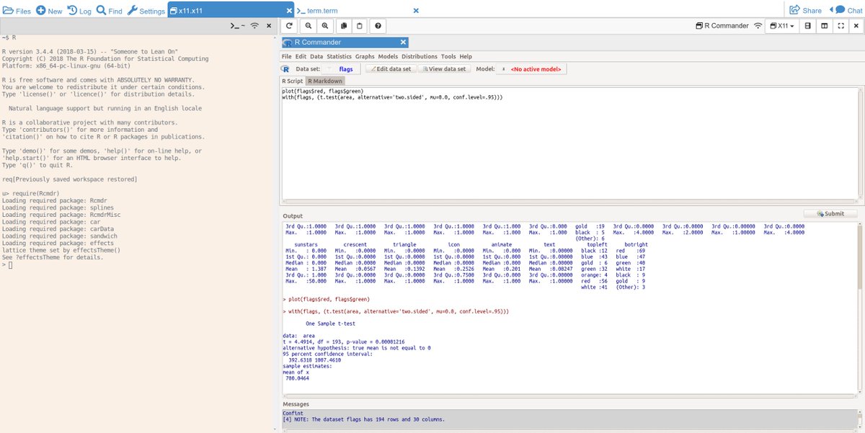Share this project
Screen dimensions: 865x433
[x=805, y=11]
